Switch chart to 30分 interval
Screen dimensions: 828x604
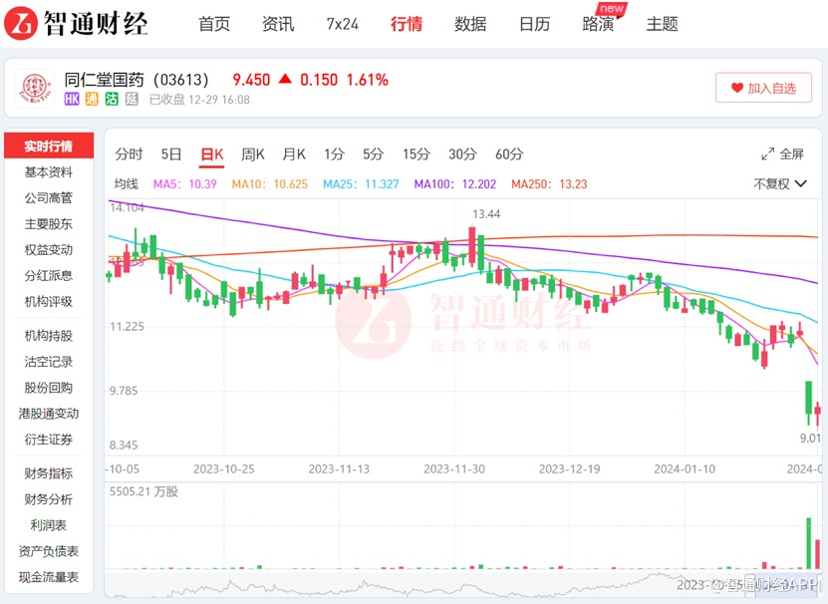point(462,154)
